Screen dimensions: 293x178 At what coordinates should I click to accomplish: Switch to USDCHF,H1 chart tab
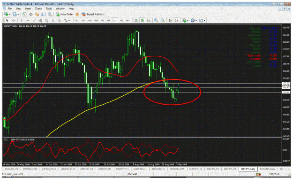(105, 169)
